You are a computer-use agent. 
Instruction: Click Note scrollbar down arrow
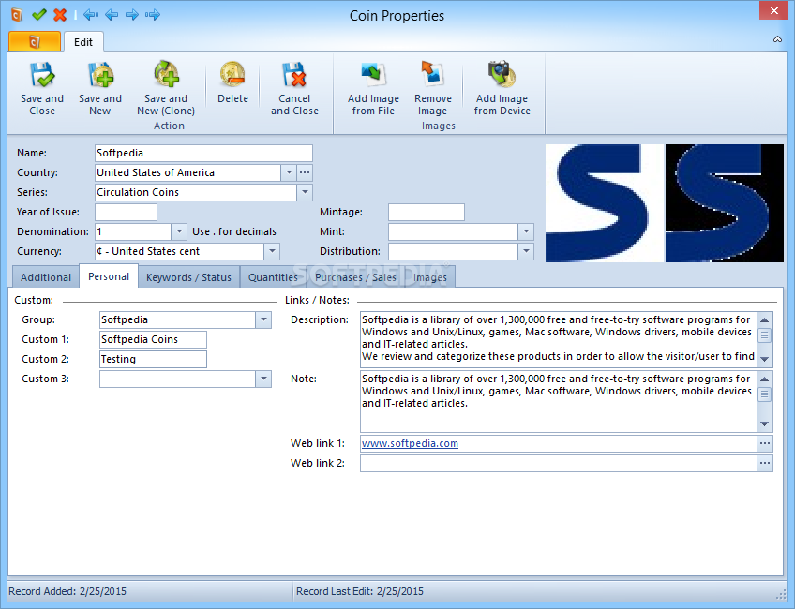765,424
